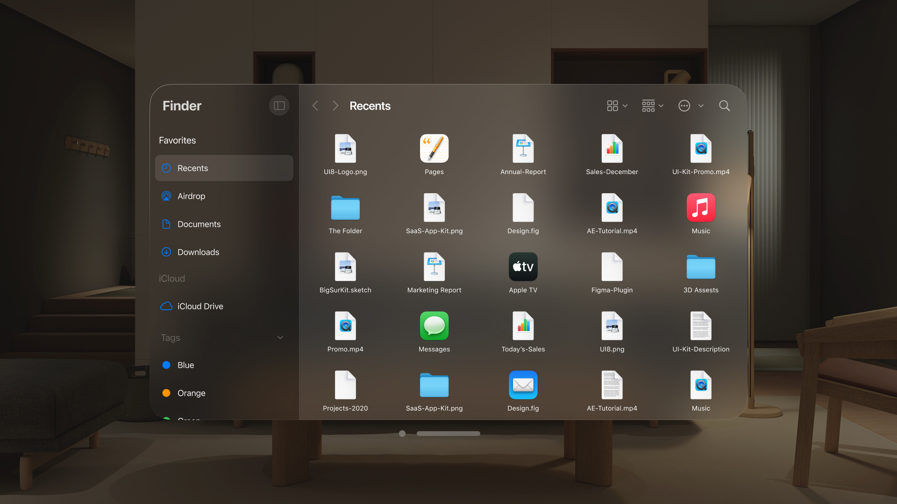The image size is (897, 504).
Task: Select the Blue tag dot
Action: 166,365
